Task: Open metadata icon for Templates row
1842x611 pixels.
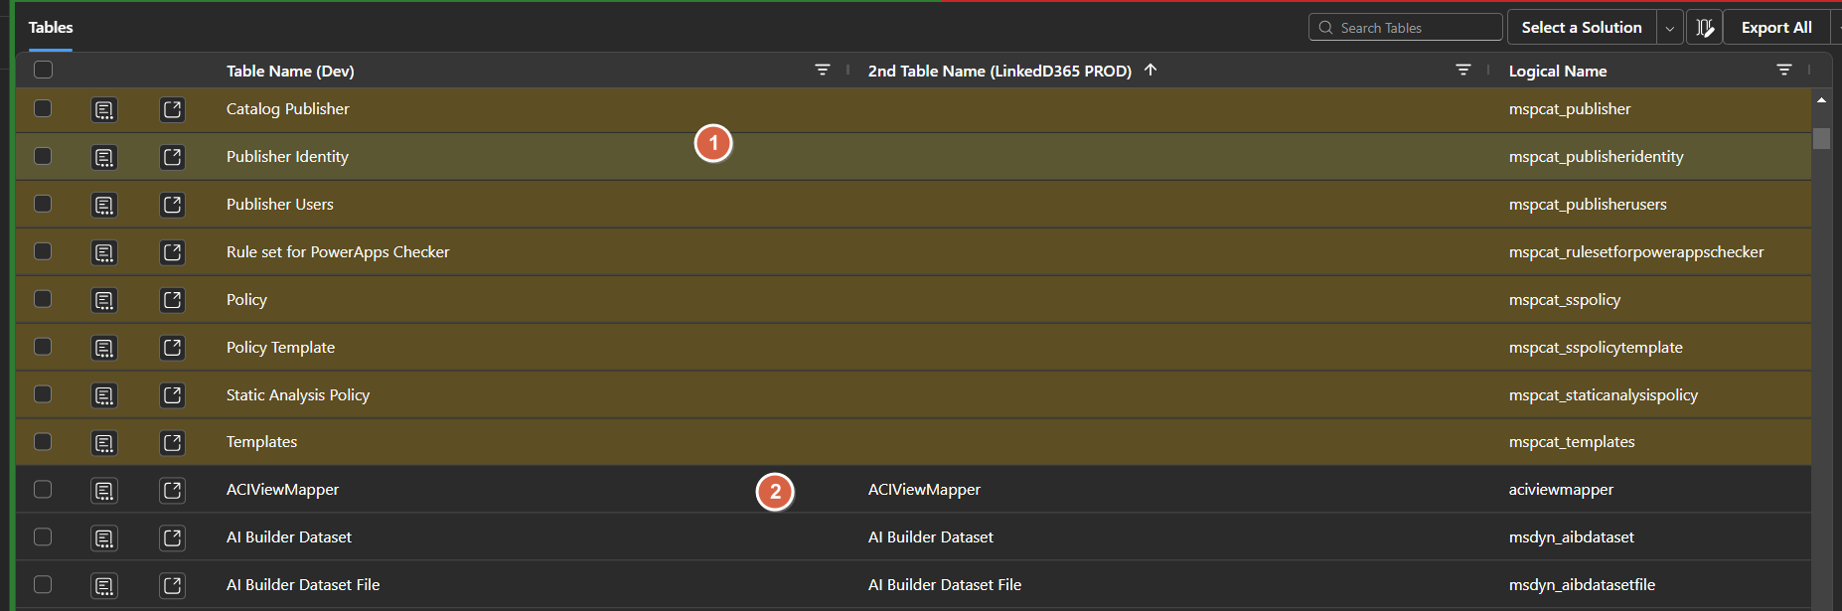Action: click(104, 442)
